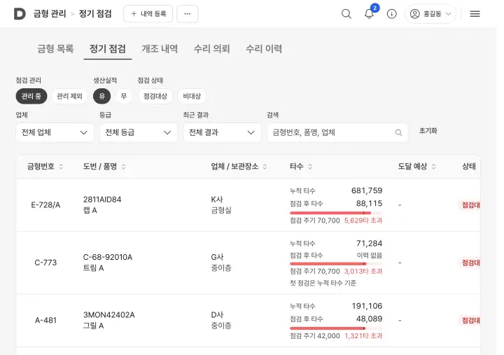Click the D logo icon

(20, 14)
